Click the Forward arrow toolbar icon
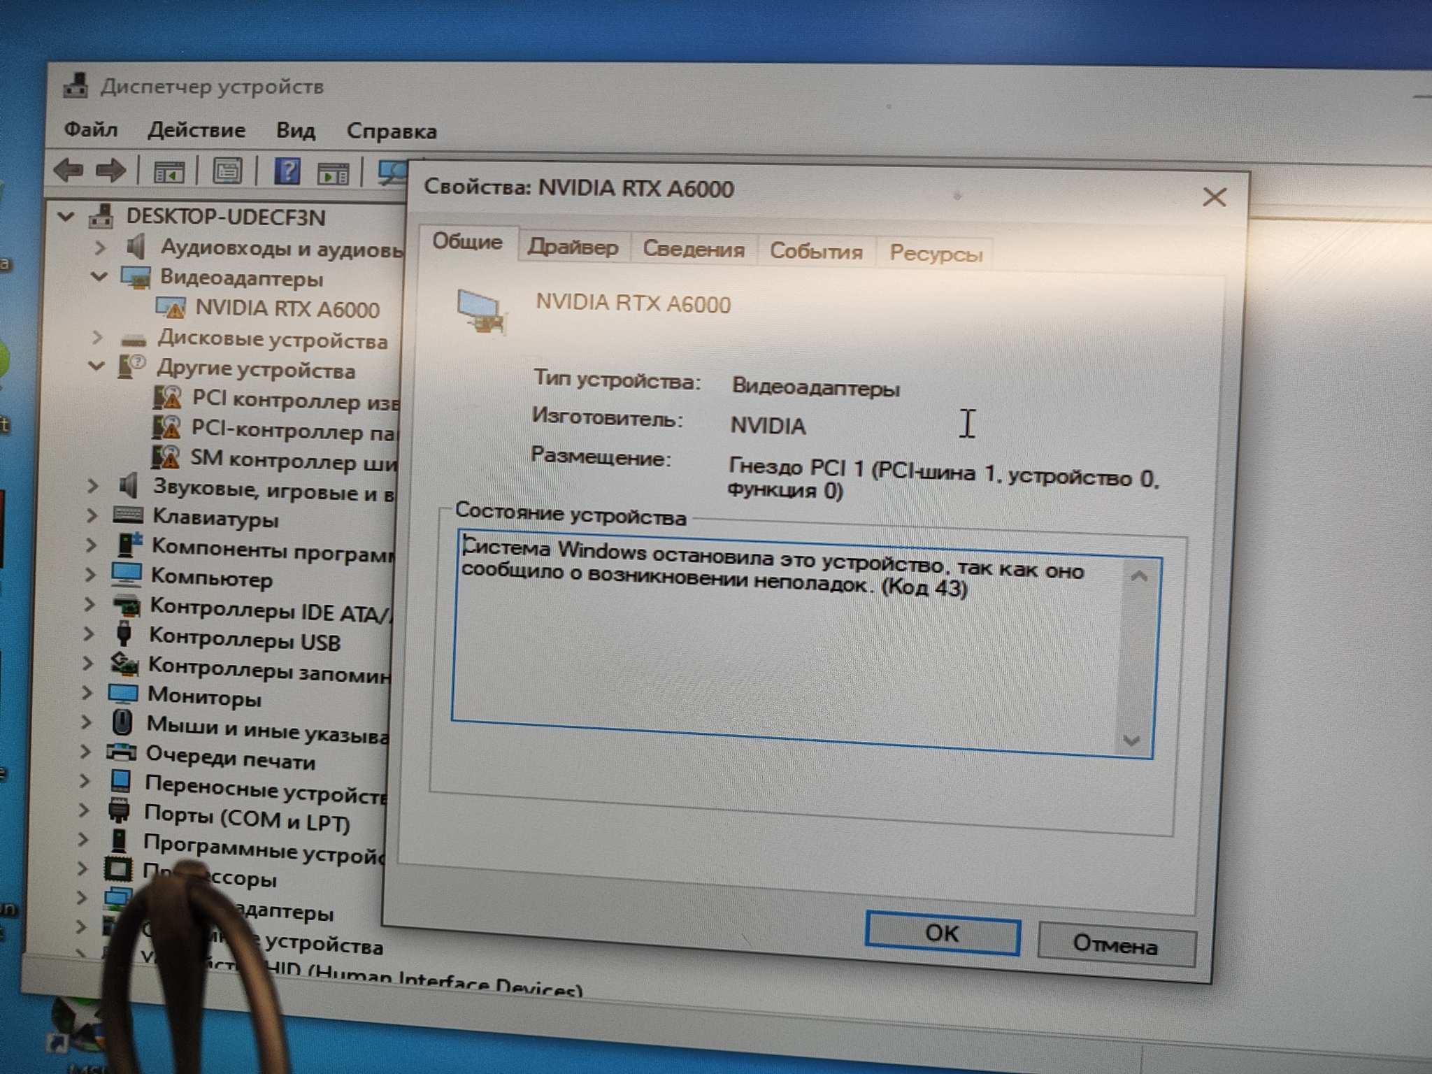The height and width of the screenshot is (1074, 1432). [x=110, y=170]
